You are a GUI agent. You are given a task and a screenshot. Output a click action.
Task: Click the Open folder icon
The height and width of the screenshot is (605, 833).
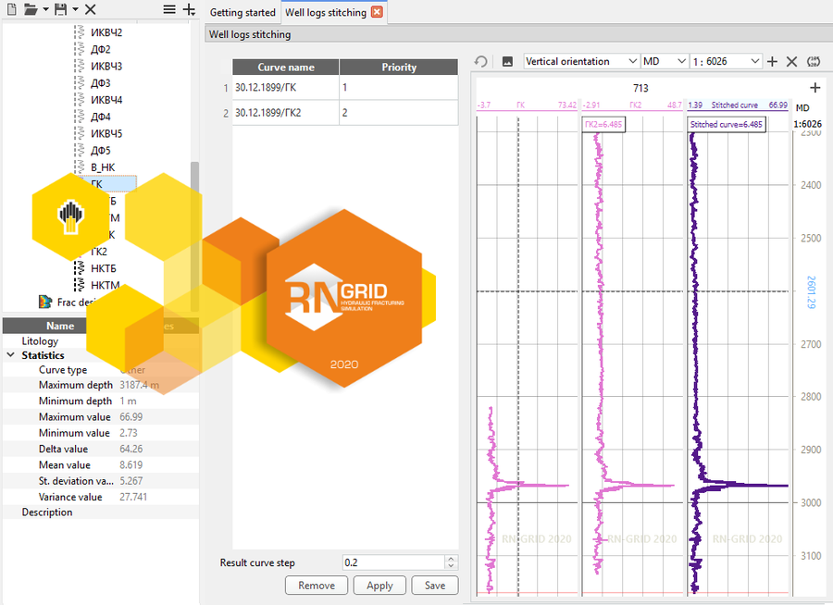coord(31,9)
